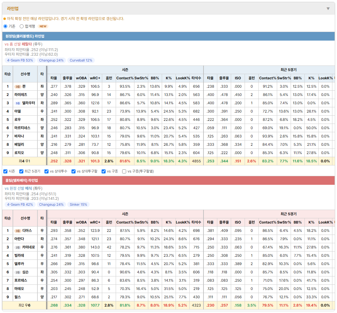Click the 4-Seam FB 53% pitch chip

[x=20, y=60]
